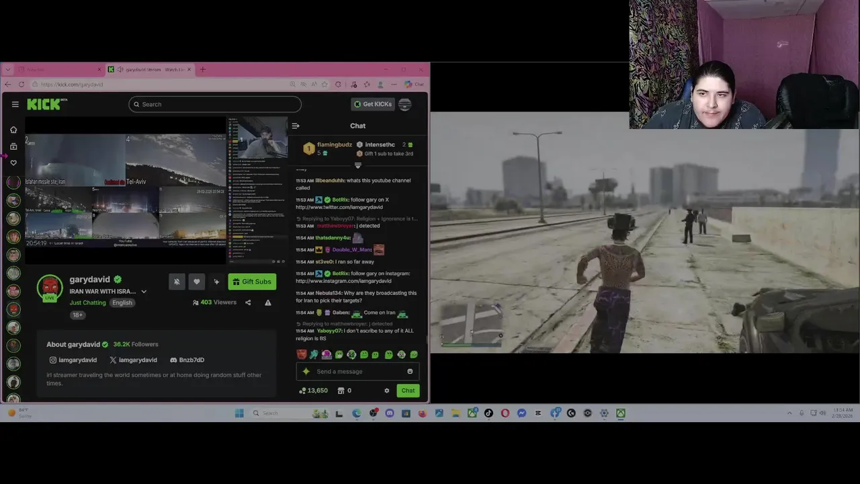The width and height of the screenshot is (860, 484).
Task: Expand stream title IRAN WAR WITH ISRA... chevron
Action: [144, 292]
